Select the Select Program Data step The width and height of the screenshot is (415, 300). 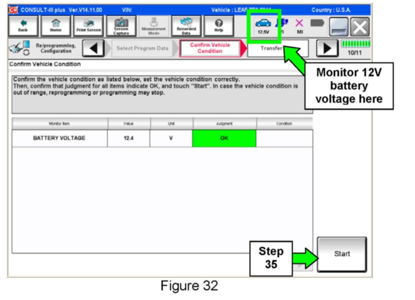pyautogui.click(x=142, y=48)
